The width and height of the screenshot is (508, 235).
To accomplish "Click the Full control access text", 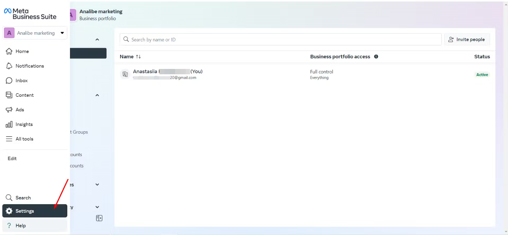I will 322,72.
